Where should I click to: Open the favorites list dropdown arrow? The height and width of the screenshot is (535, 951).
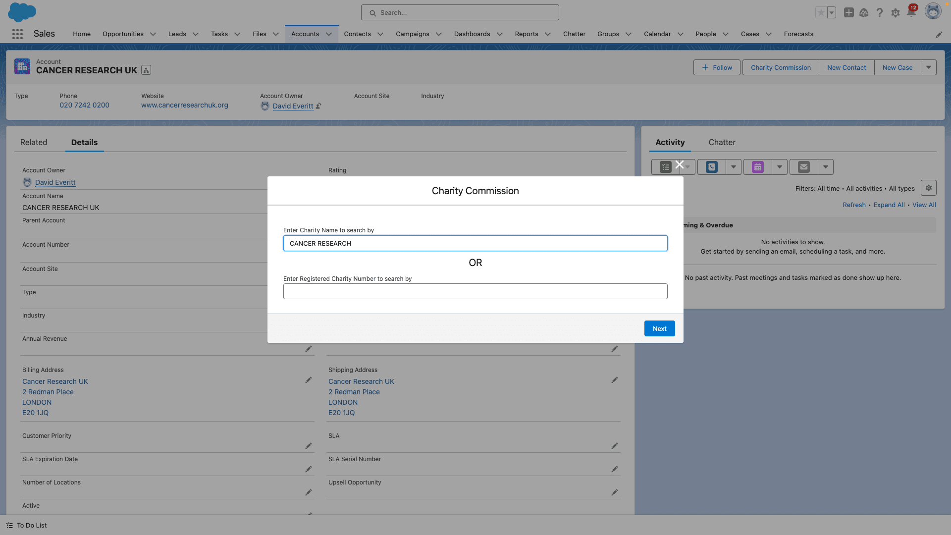pyautogui.click(x=832, y=13)
